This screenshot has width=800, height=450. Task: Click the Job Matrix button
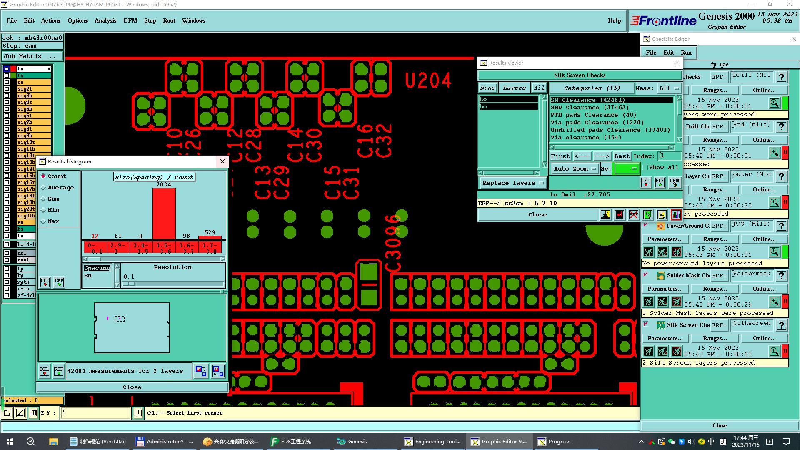coord(32,56)
